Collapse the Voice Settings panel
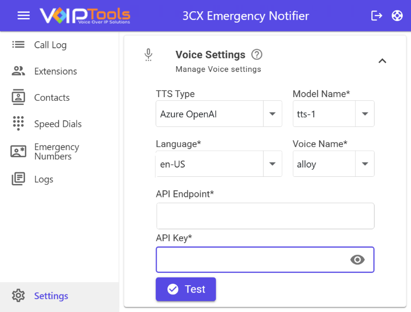 382,61
